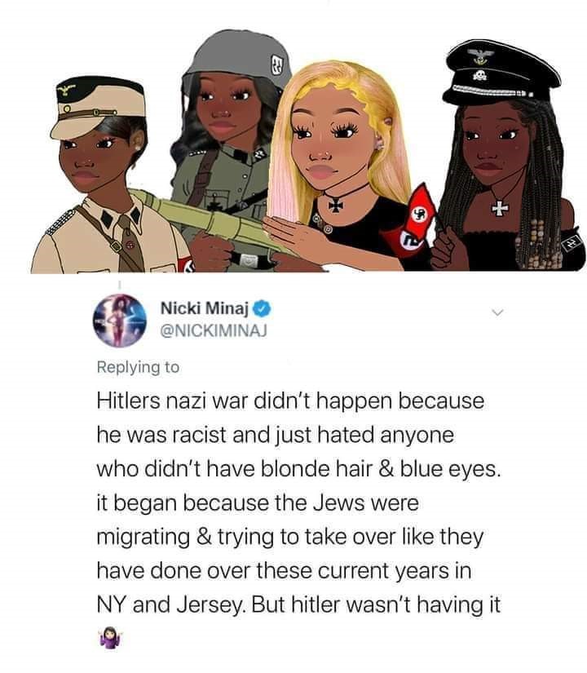Open the Nicki Minaj display name
This screenshot has width=587, height=673.
pos(205,308)
